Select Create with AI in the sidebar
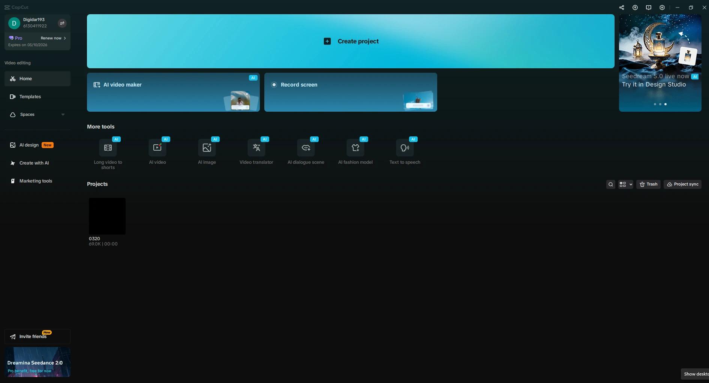This screenshot has height=383, width=709. [x=37, y=163]
